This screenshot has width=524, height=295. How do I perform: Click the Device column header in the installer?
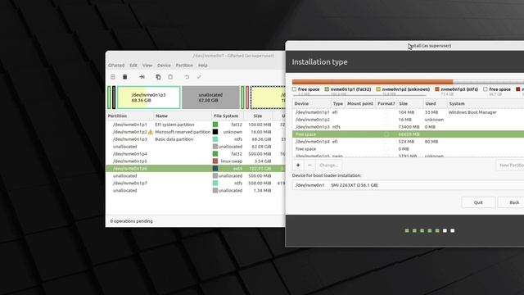(312, 104)
